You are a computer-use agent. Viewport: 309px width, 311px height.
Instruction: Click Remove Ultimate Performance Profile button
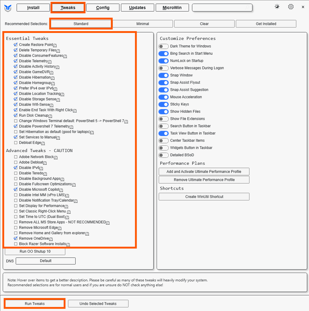[204, 180]
